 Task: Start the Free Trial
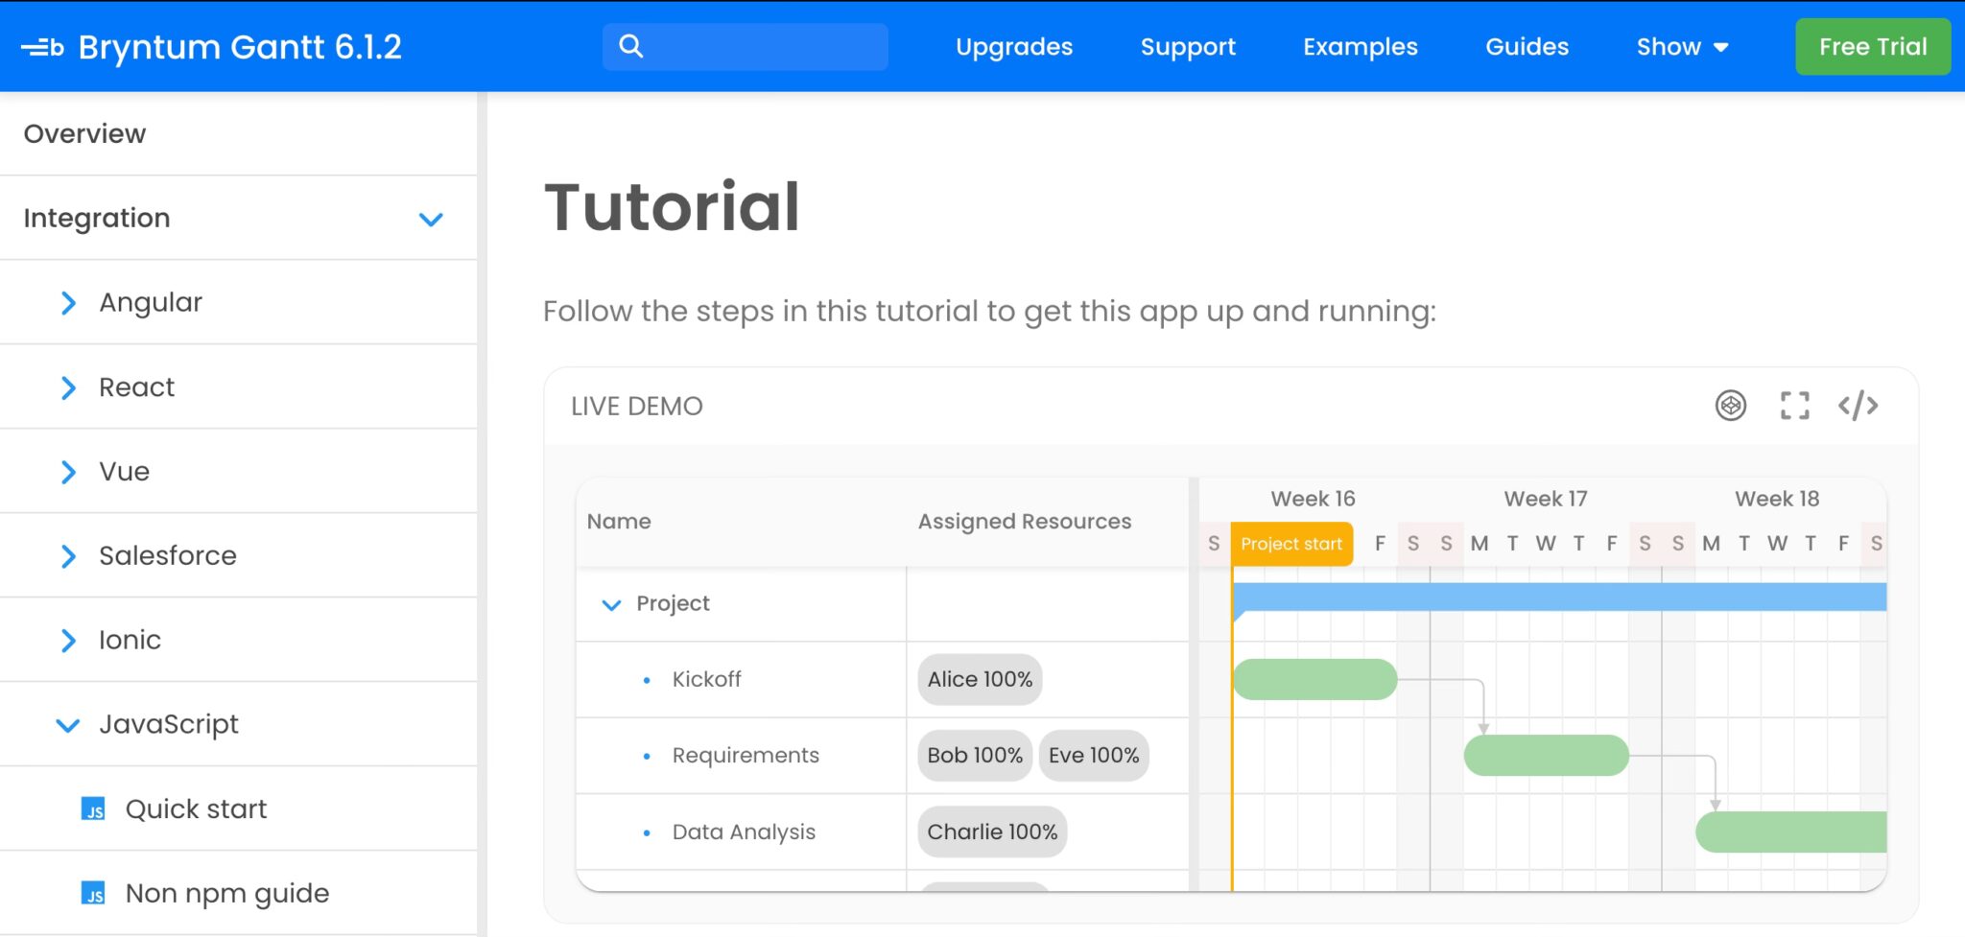[x=1873, y=47]
